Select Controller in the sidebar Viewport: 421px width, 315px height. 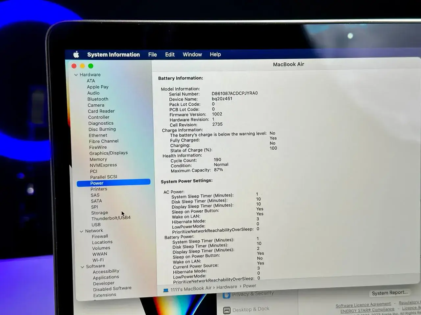coord(99,117)
